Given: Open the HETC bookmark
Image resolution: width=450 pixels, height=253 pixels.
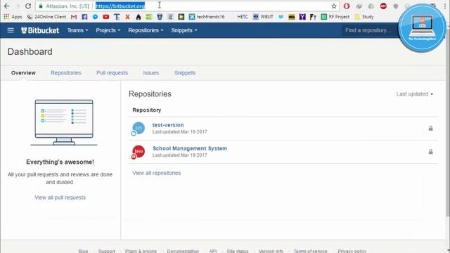Looking at the screenshot, I should click(x=242, y=17).
